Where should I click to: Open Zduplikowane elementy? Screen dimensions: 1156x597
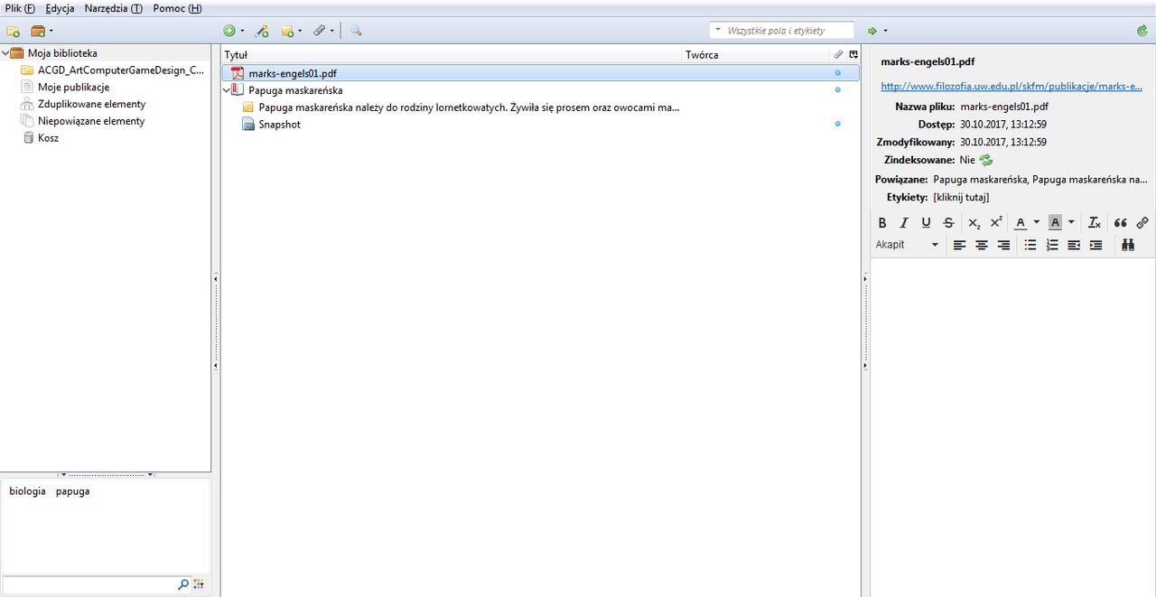click(91, 104)
